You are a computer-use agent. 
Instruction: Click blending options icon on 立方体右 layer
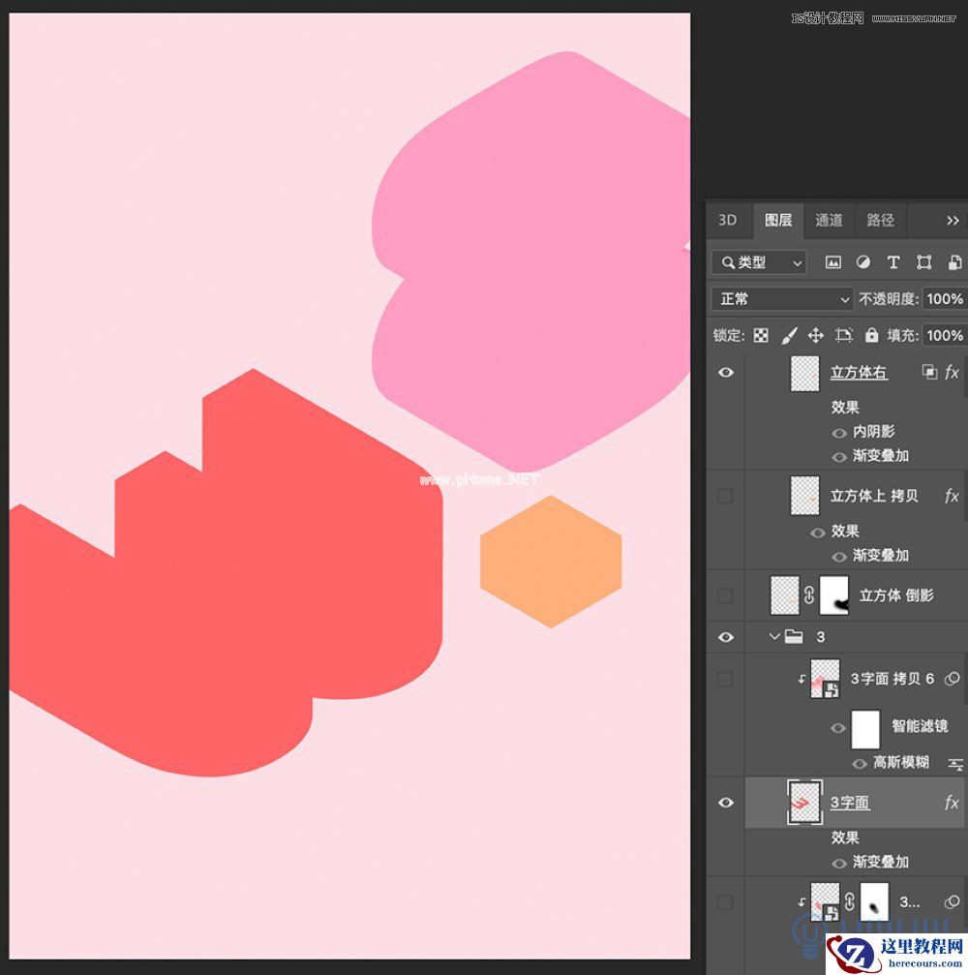[x=929, y=372]
